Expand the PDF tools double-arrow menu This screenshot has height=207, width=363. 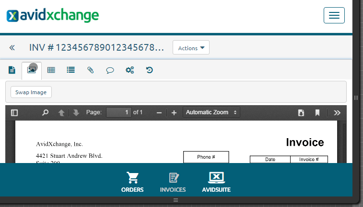(x=337, y=113)
